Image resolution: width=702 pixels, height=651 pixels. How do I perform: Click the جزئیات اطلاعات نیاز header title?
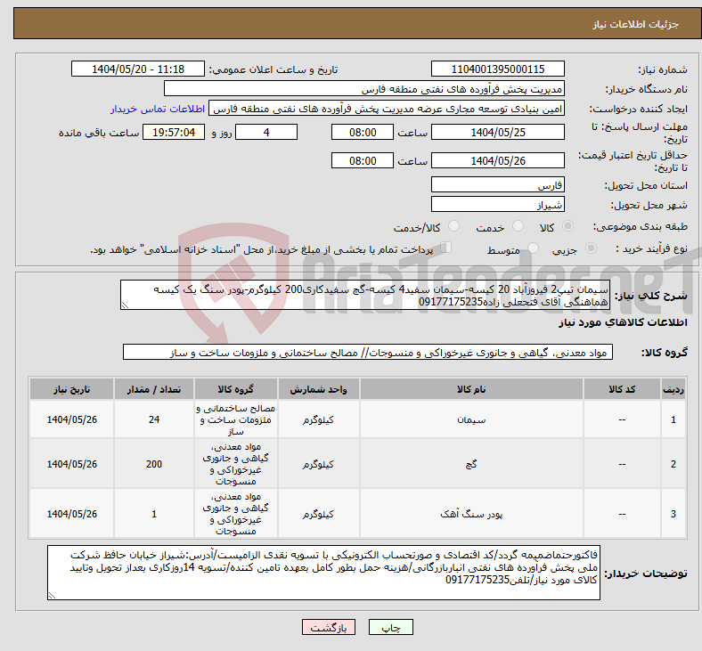[x=636, y=24]
